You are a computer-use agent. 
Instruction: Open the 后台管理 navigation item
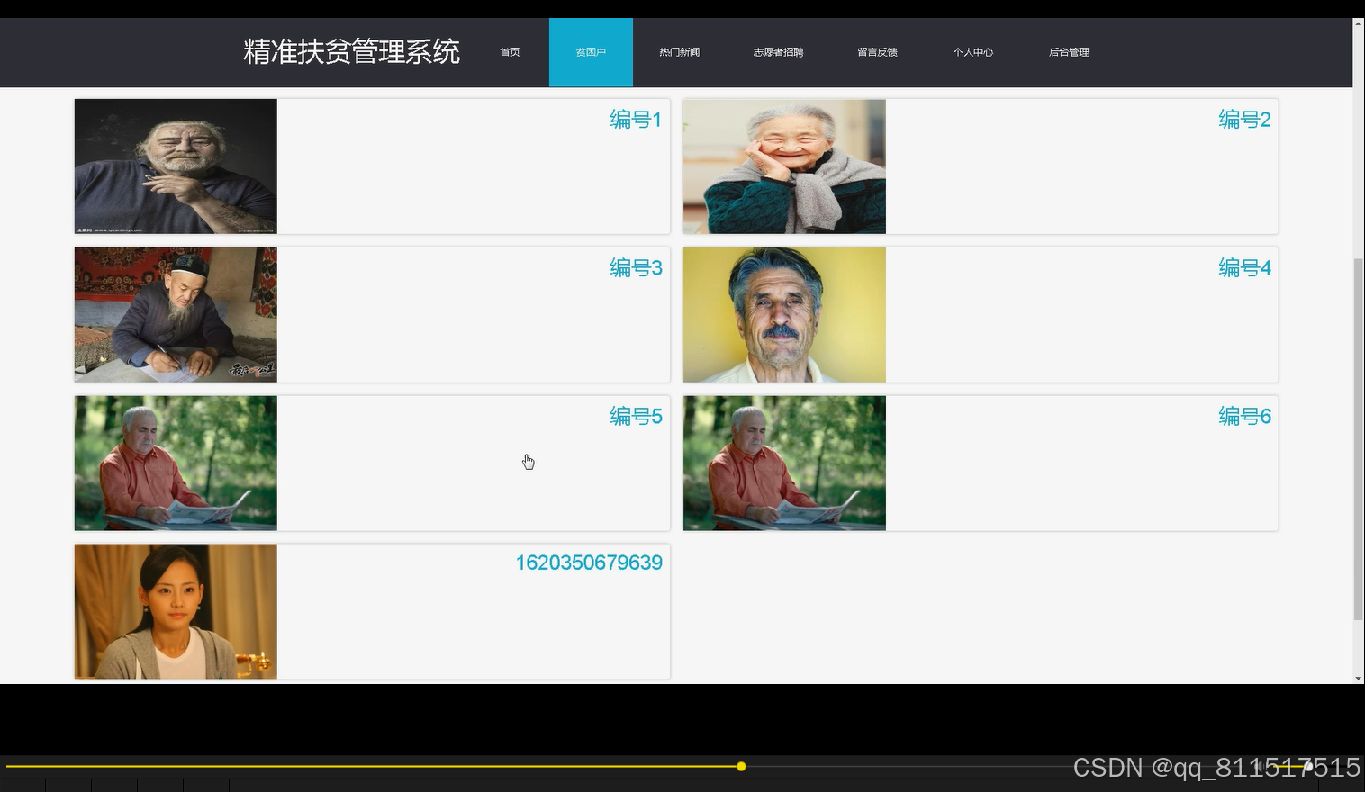[x=1069, y=51]
